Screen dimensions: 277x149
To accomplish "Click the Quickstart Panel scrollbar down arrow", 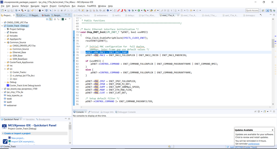I will click(70, 143).
